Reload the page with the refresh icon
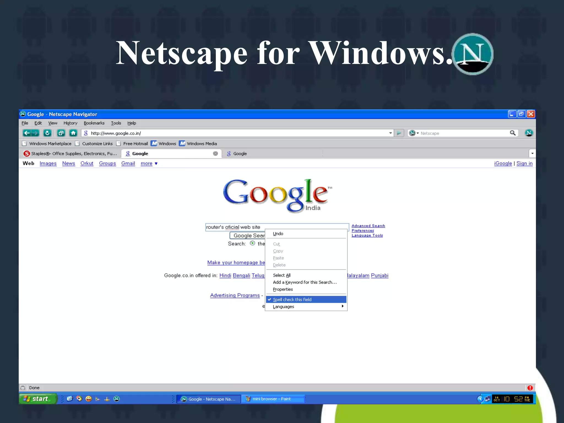This screenshot has height=423, width=564. [47, 133]
